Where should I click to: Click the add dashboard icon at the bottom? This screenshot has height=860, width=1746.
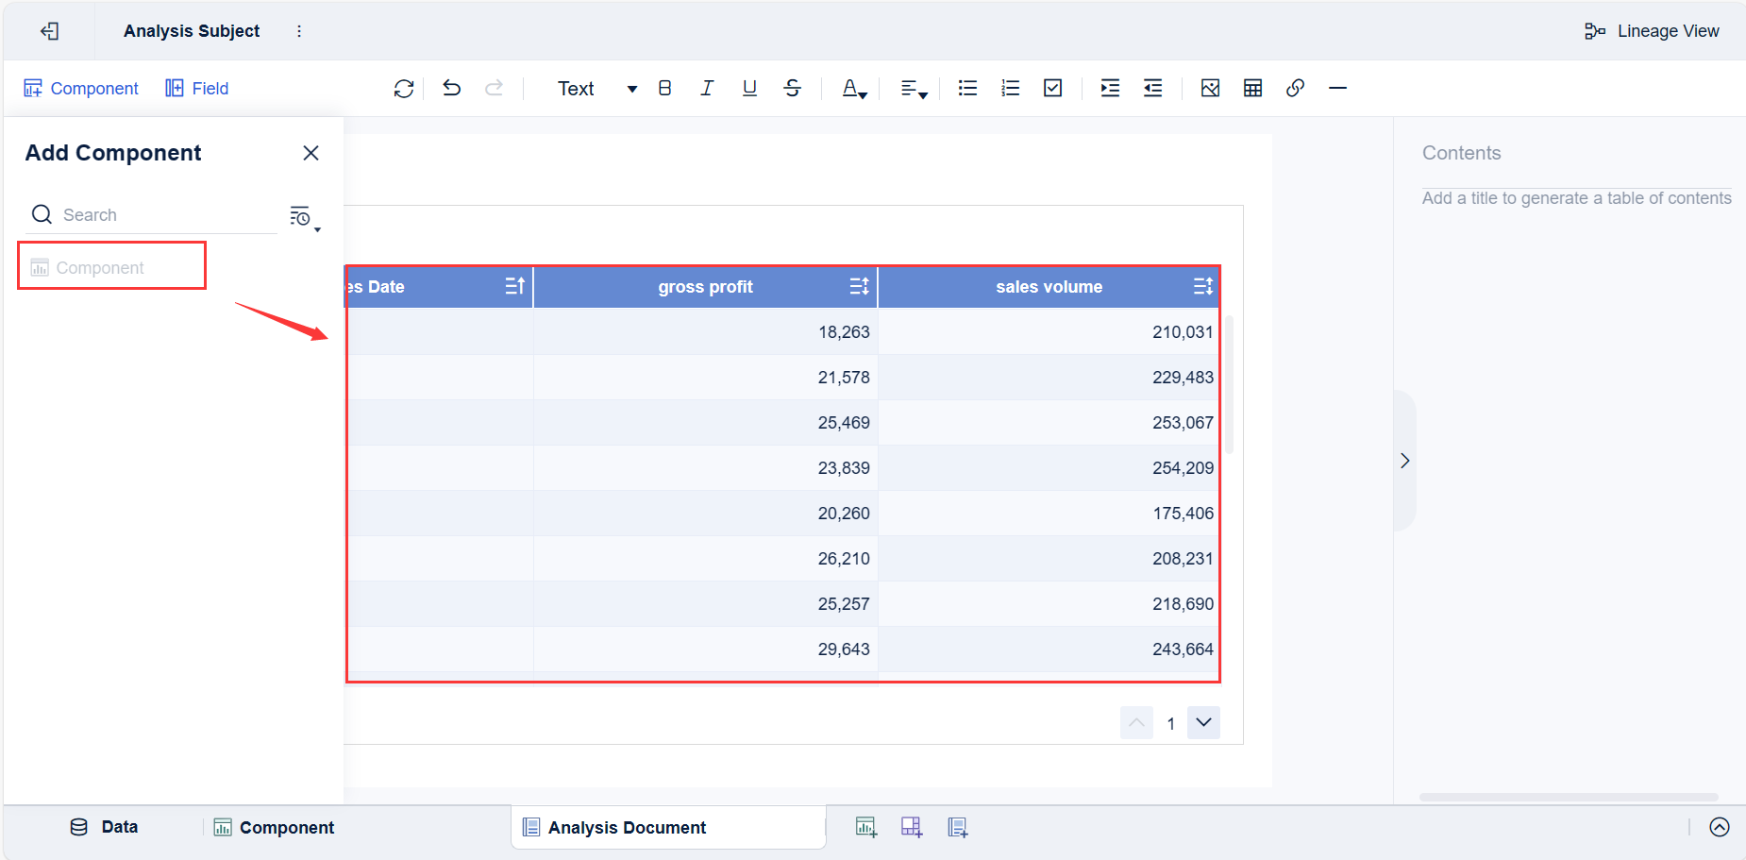912,826
